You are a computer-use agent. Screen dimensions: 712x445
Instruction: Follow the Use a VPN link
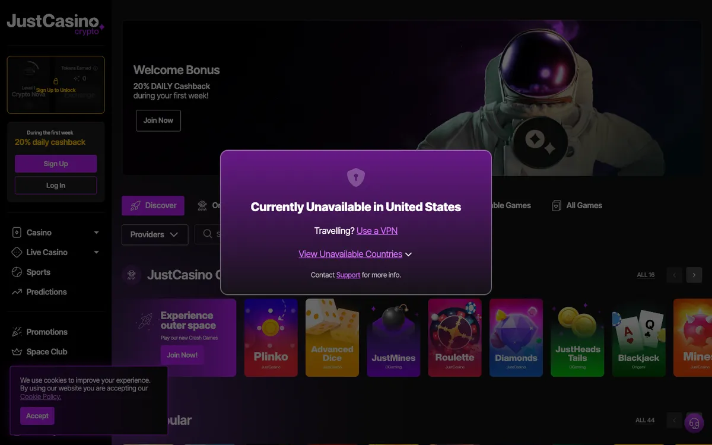coord(377,231)
